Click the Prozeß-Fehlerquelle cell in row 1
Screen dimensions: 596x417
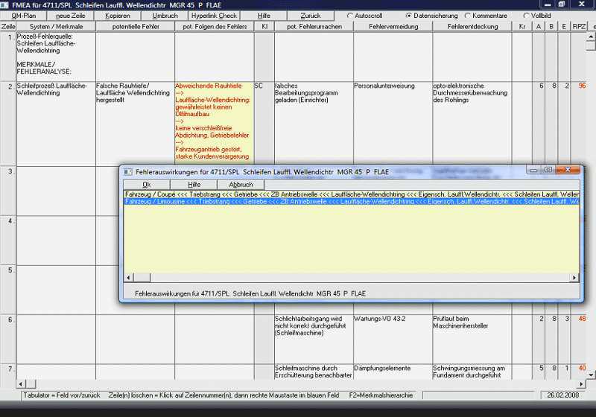pyautogui.click(x=56, y=57)
